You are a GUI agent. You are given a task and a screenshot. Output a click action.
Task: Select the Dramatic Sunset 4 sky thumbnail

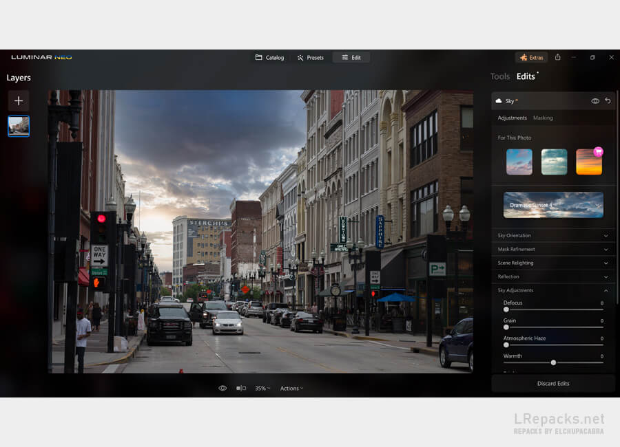[x=552, y=204]
